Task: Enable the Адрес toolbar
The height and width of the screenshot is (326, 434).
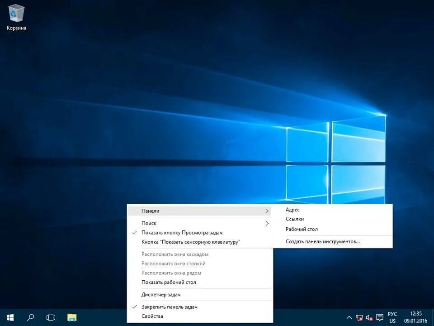Action: (331, 210)
